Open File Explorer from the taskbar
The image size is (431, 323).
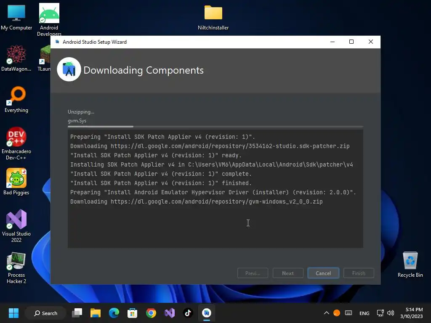(x=96, y=313)
